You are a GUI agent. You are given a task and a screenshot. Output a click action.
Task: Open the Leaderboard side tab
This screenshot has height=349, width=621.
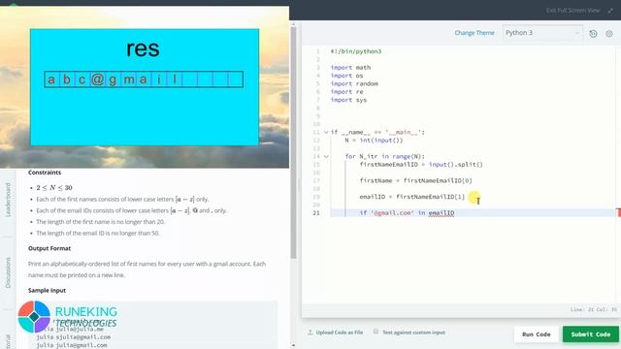(8, 200)
